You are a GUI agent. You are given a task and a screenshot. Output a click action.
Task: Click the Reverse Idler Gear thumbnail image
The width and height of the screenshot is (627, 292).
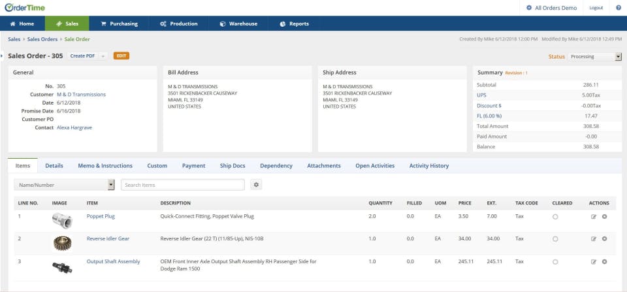click(x=62, y=242)
